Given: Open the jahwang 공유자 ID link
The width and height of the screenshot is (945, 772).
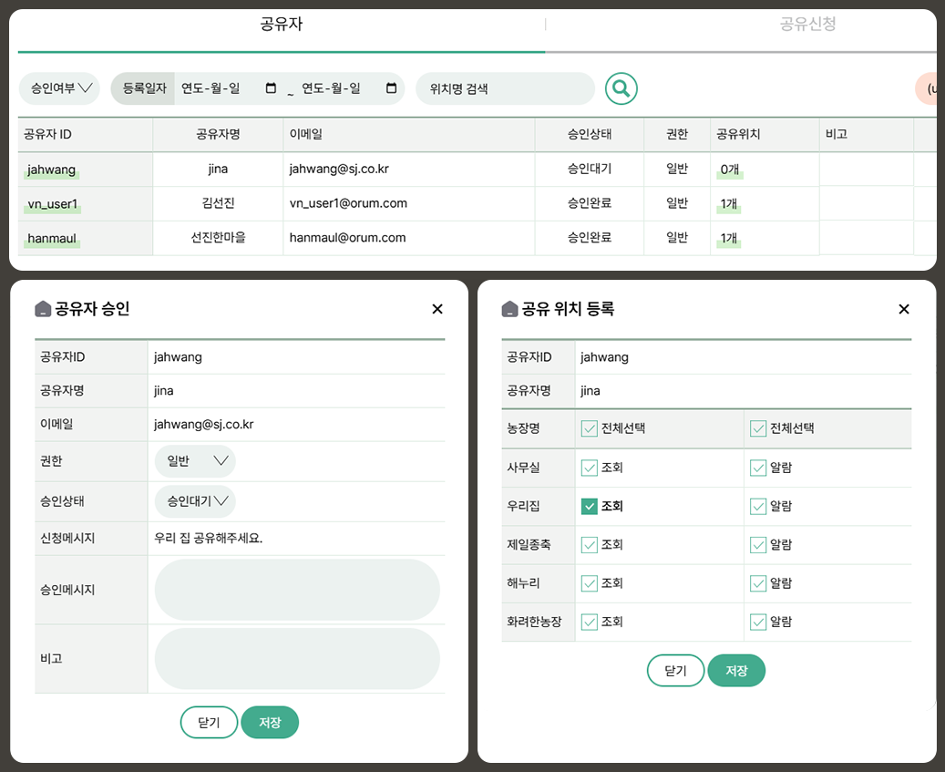Looking at the screenshot, I should tap(52, 170).
